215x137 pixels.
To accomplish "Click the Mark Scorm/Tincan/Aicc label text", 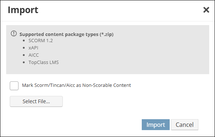I will [x=77, y=85].
